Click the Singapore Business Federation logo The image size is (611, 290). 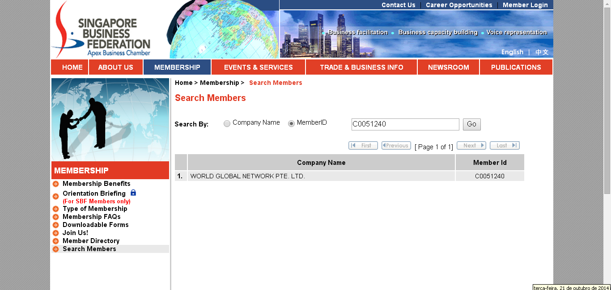click(101, 29)
